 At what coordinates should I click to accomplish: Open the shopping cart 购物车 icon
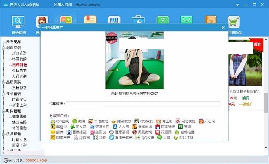pyautogui.click(x=234, y=21)
